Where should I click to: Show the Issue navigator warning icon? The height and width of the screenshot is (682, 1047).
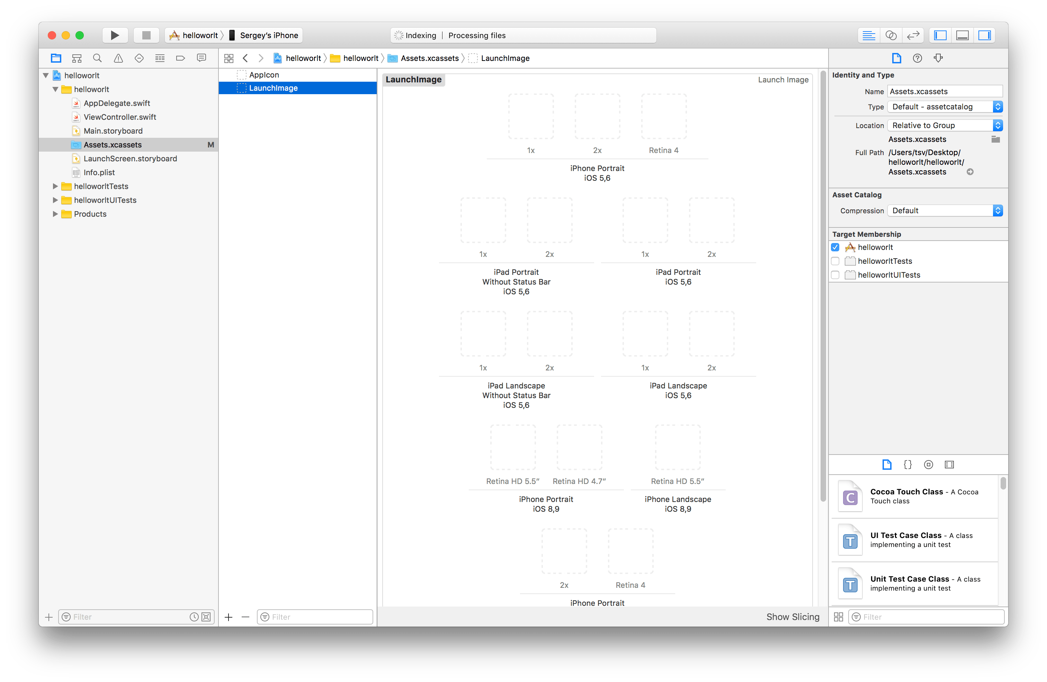tap(118, 58)
